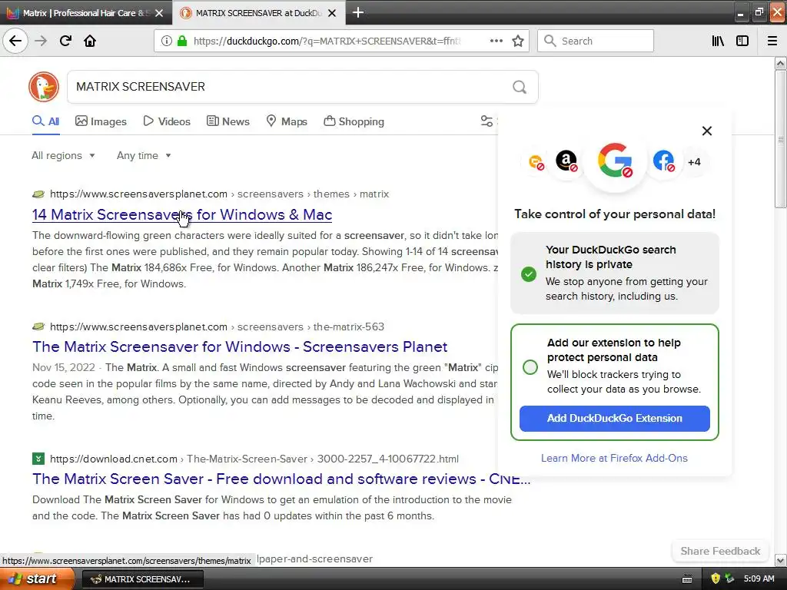Open the Firefox hamburger menu
The height and width of the screenshot is (590, 787).
tap(772, 41)
